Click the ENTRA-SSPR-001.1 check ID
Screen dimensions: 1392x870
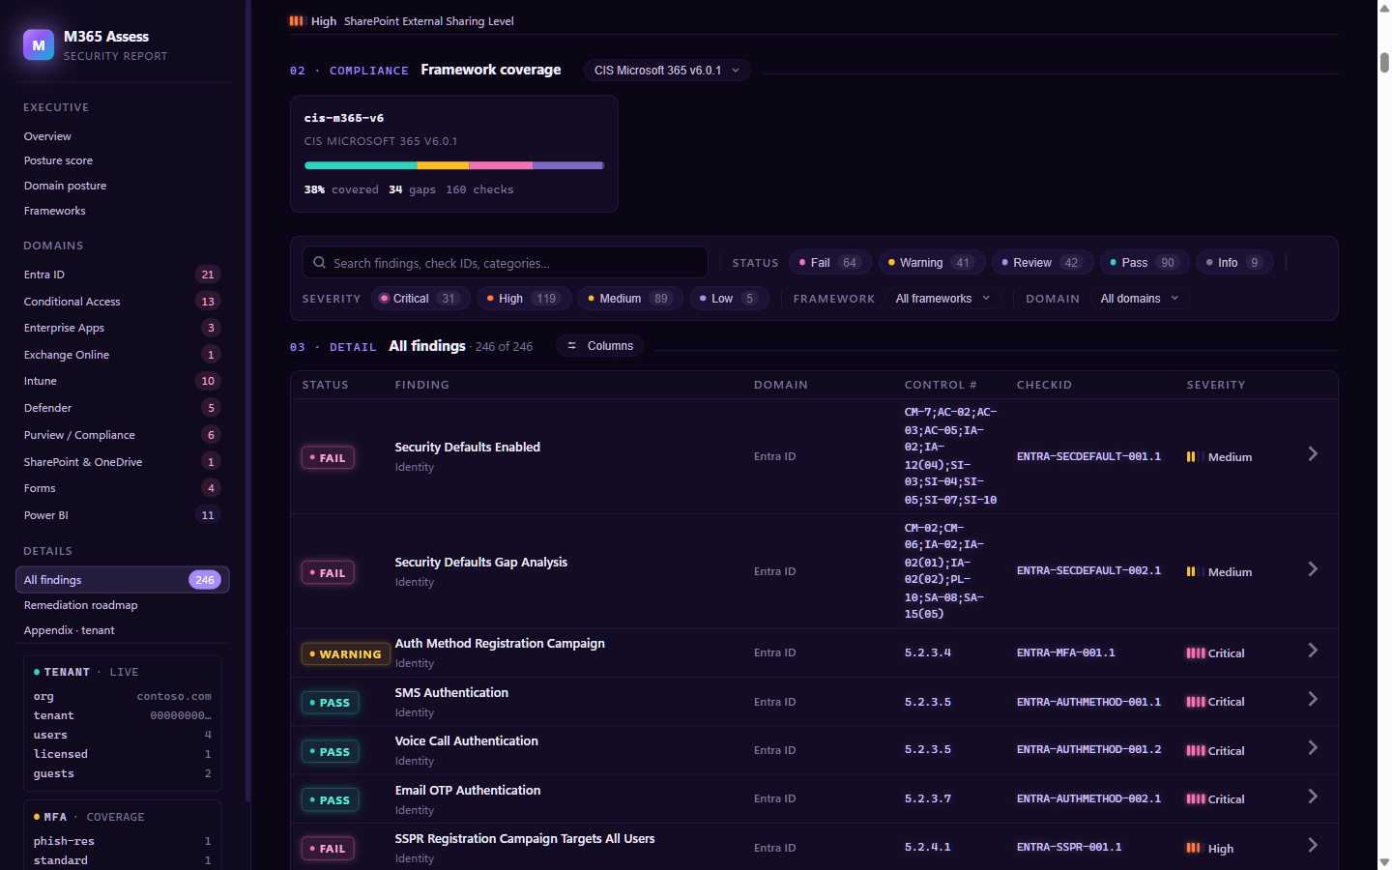pyautogui.click(x=1069, y=847)
